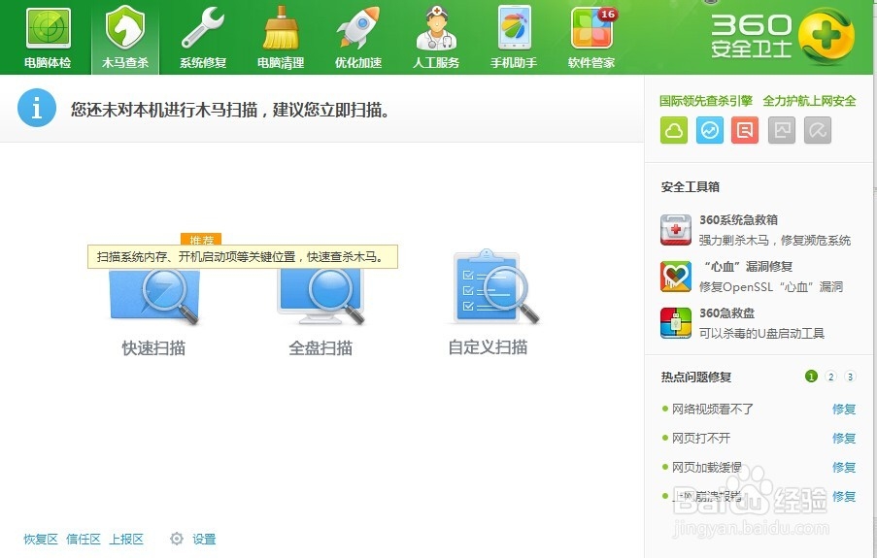Open 人工服务 doctor icon
This screenshot has width=877, height=558.
436,38
